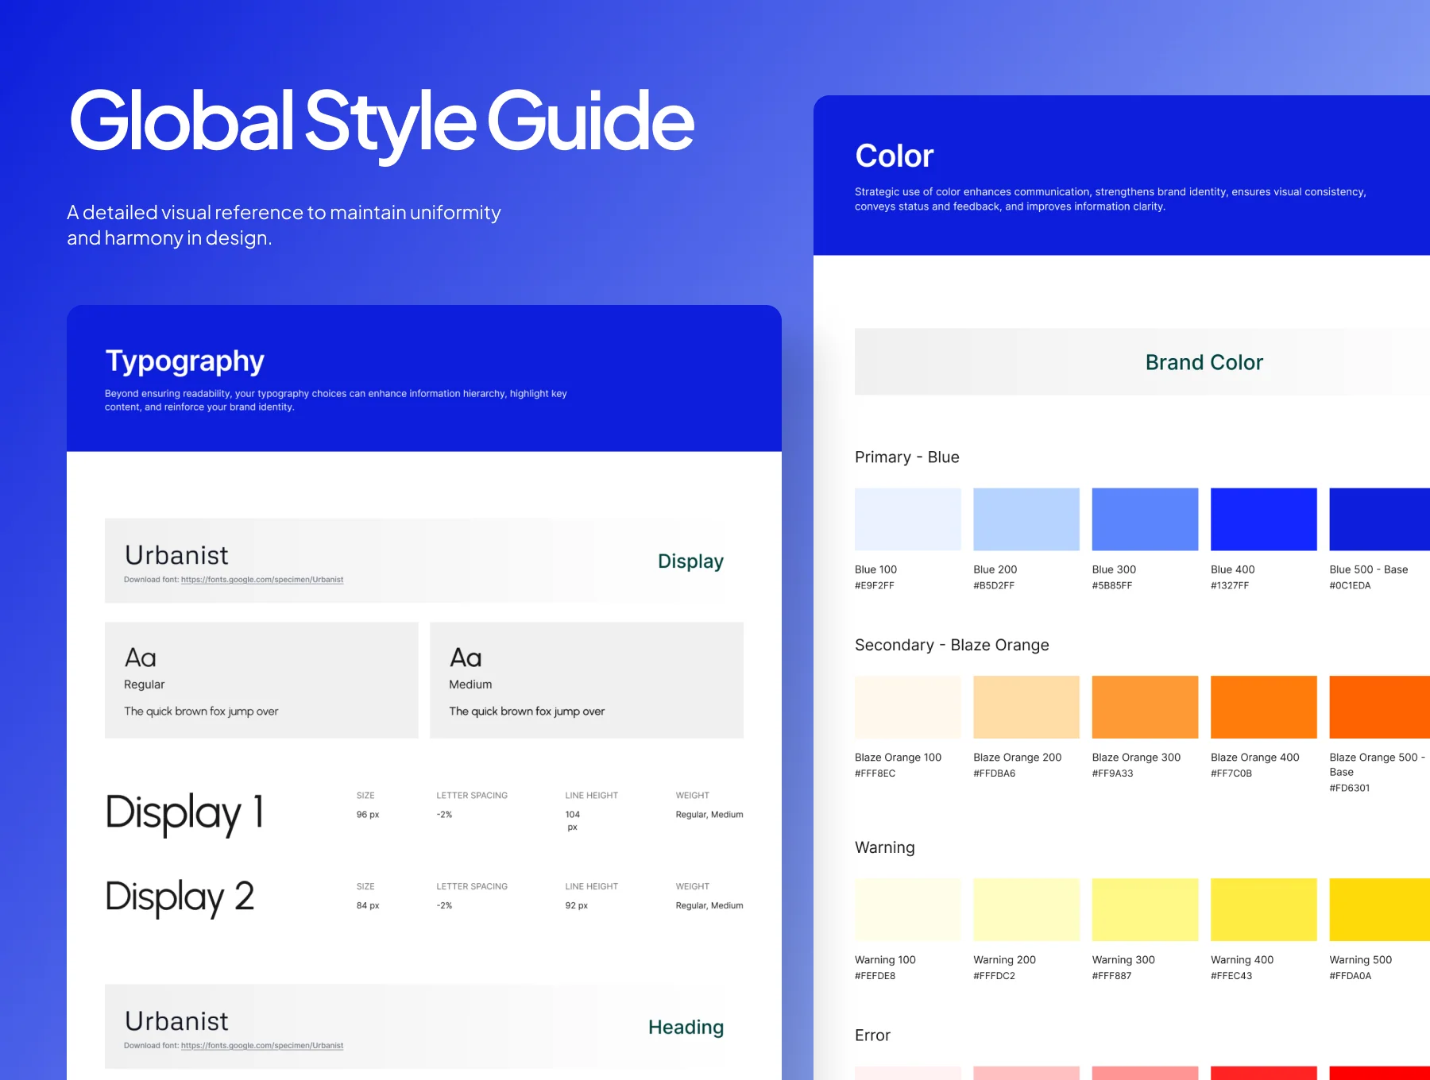Select the Warning 500 swatch
Image resolution: width=1430 pixels, height=1080 pixels.
(1380, 909)
